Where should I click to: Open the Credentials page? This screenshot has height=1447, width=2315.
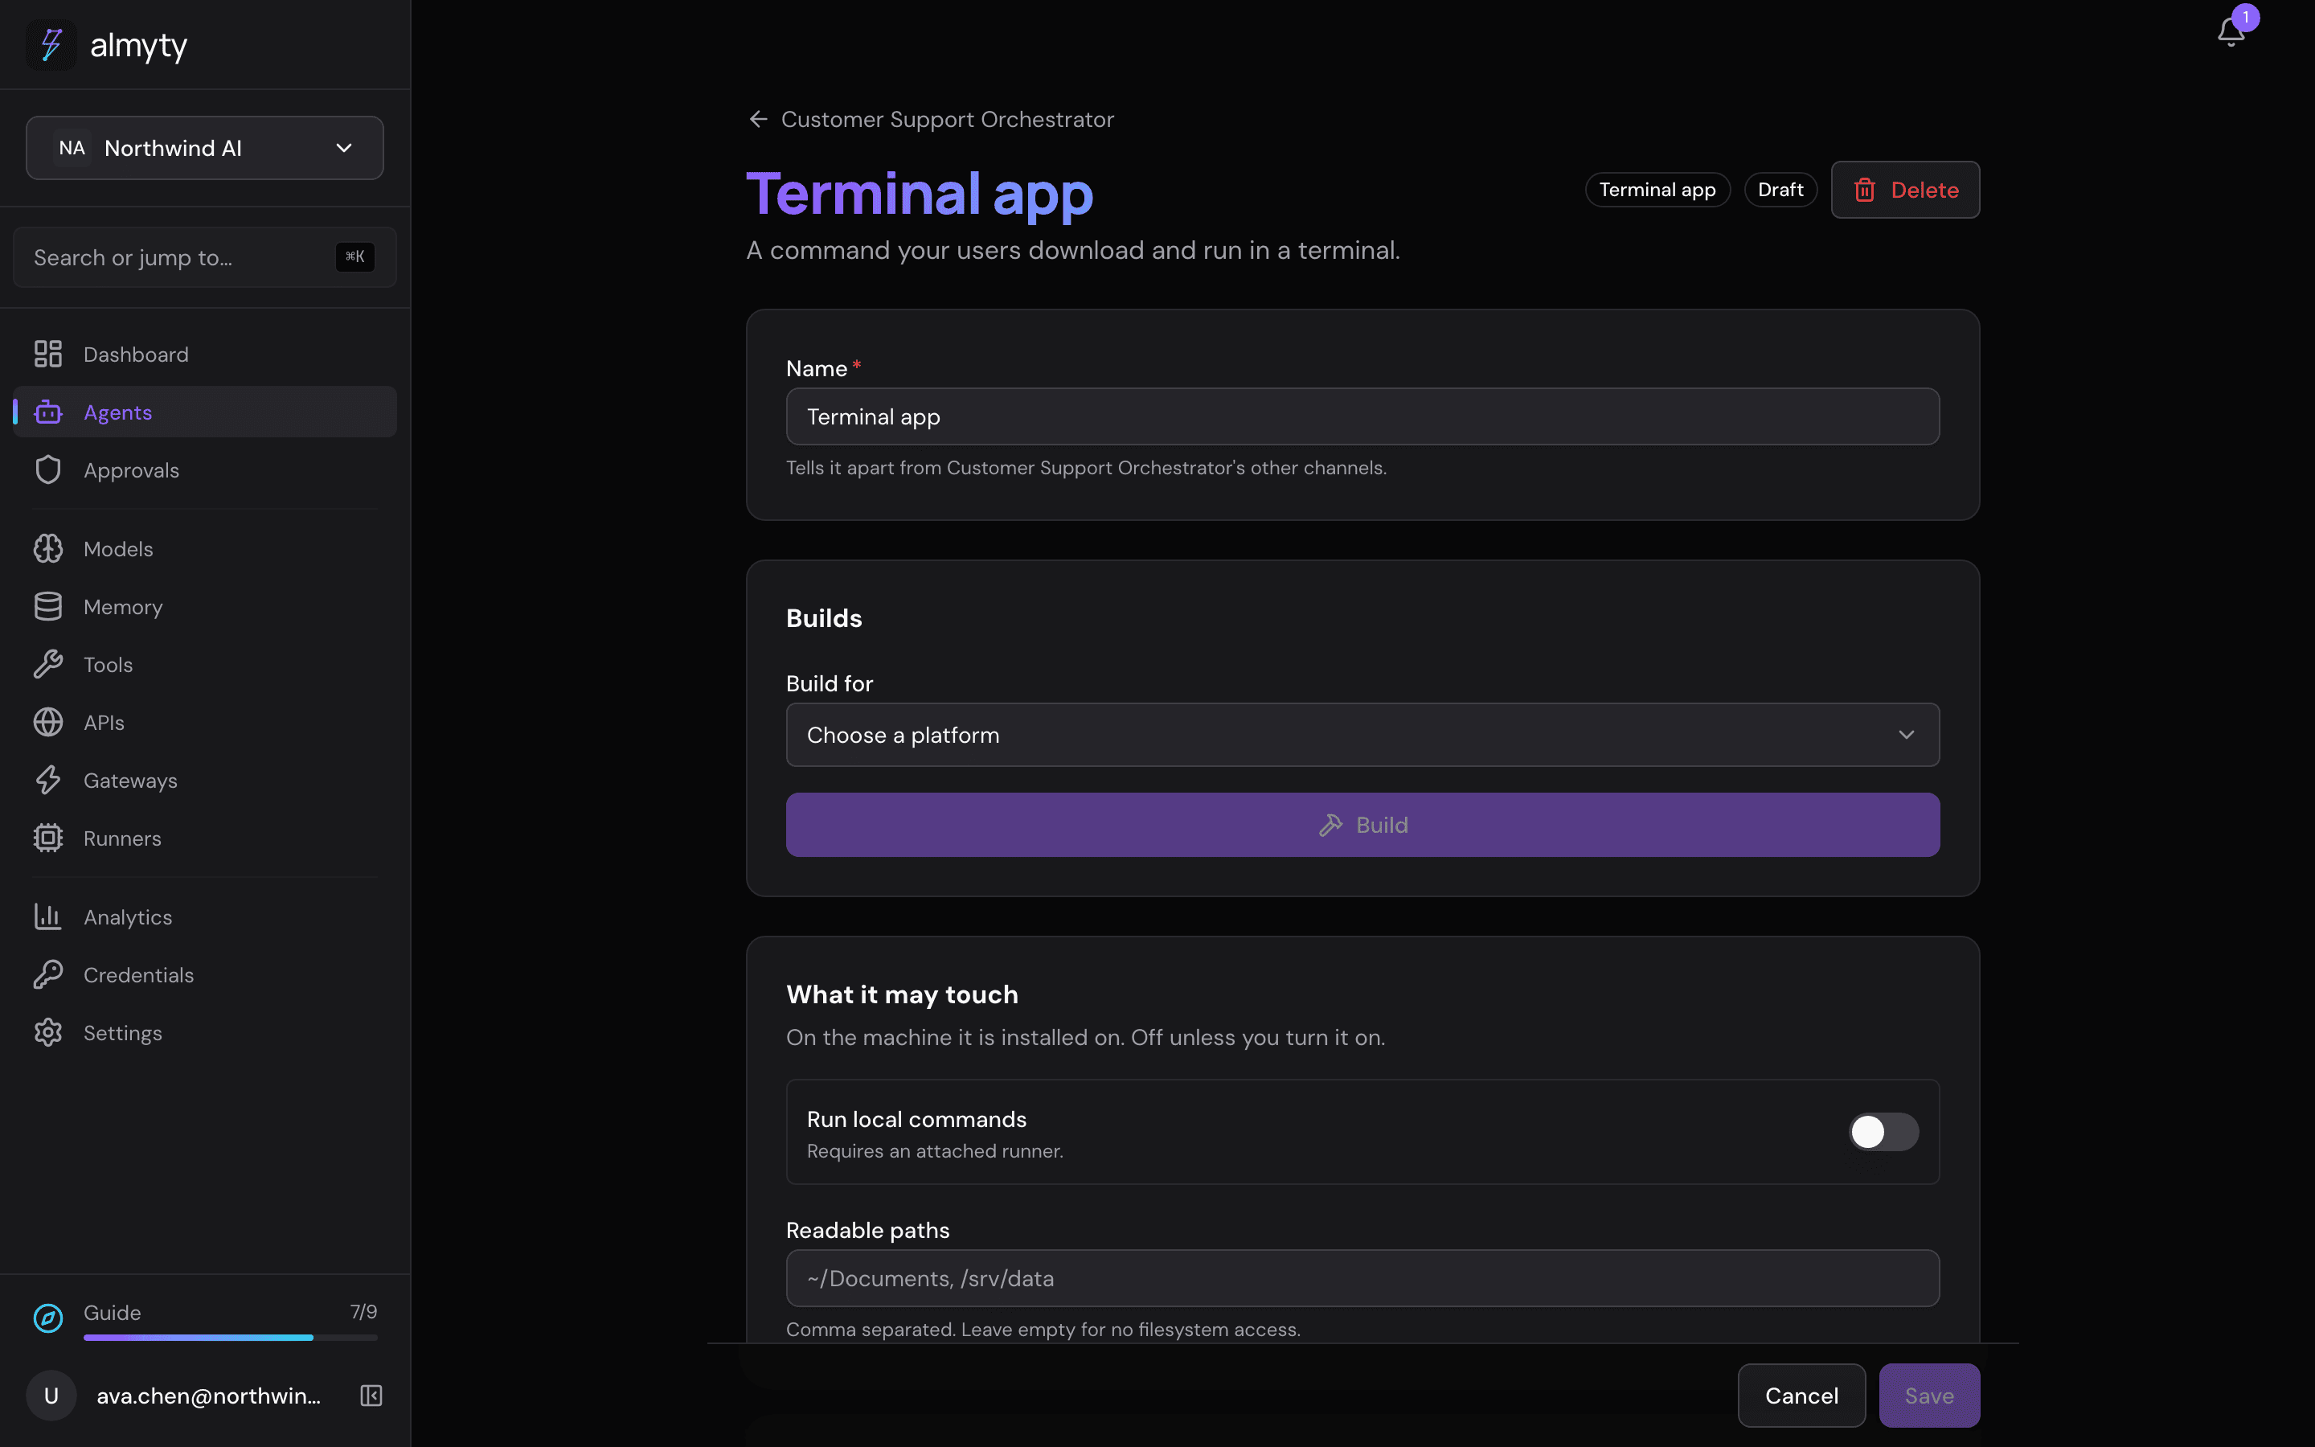coord(205,974)
